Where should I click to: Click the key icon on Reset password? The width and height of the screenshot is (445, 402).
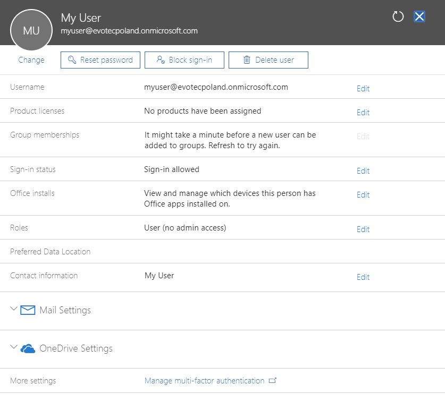71,60
